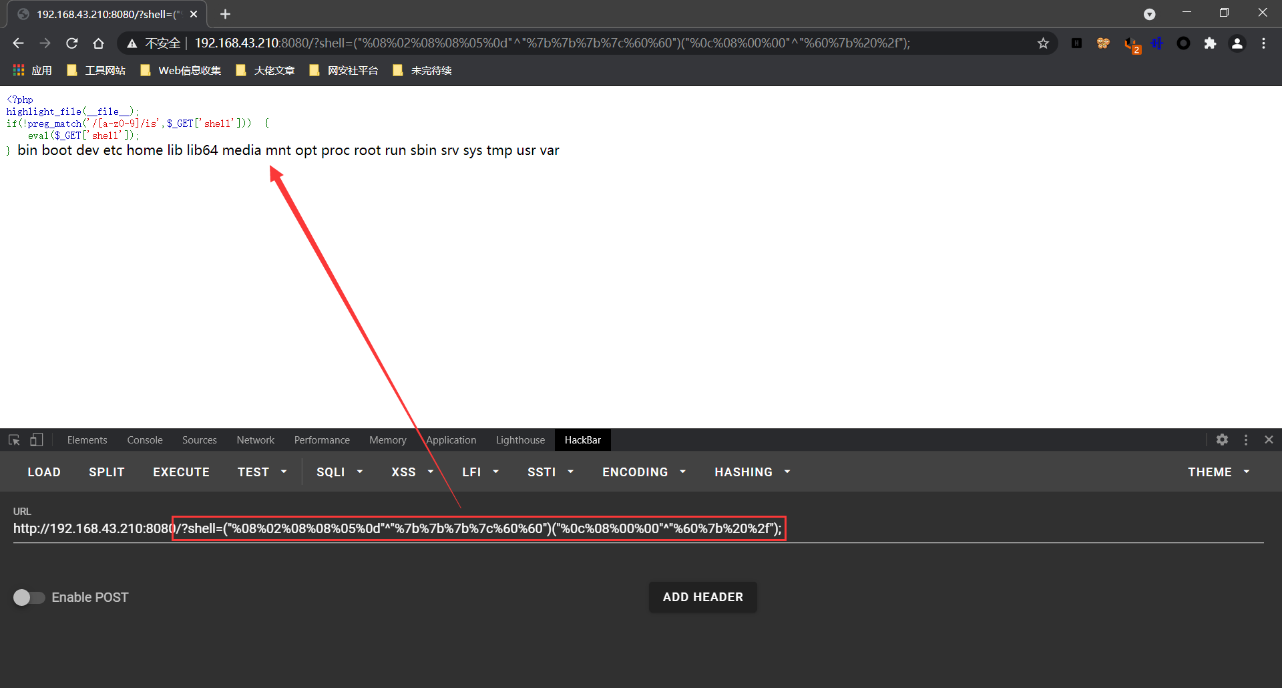Click the address bar URL

click(x=552, y=43)
